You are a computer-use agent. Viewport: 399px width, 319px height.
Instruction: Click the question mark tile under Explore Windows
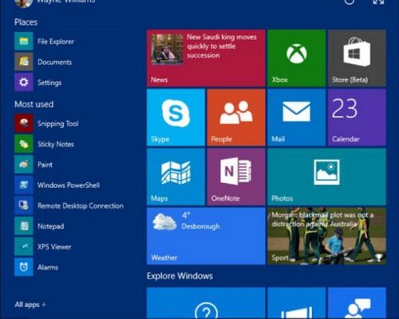click(206, 303)
